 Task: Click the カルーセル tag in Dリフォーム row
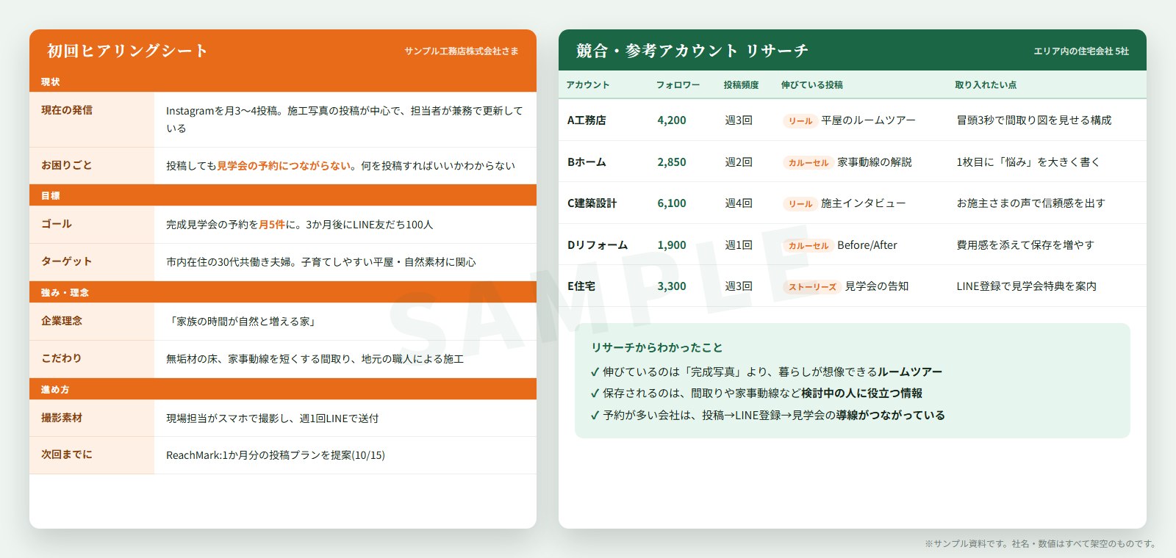(x=808, y=246)
